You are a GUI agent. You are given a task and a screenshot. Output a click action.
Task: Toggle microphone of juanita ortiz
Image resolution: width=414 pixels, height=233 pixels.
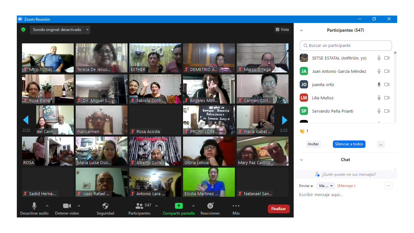pyautogui.click(x=379, y=84)
